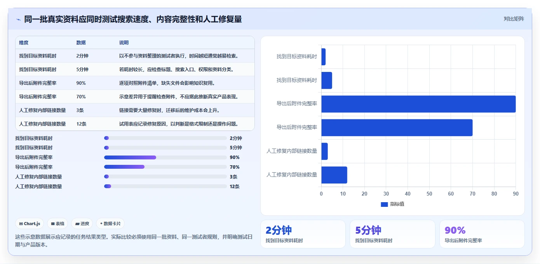Click the 对比矩阵 label in the header
The width and height of the screenshot is (540, 264).
[514, 19]
